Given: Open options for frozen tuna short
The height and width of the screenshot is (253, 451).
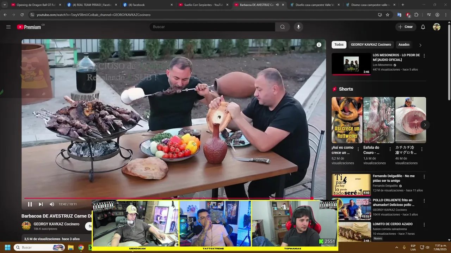Looking at the screenshot, I should coord(422,149).
